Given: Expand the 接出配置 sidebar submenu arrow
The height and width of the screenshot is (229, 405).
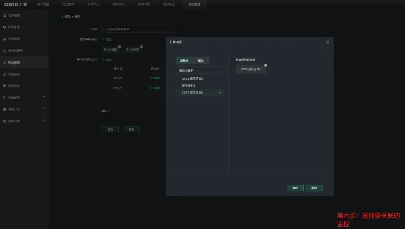Looking at the screenshot, I should [44, 97].
